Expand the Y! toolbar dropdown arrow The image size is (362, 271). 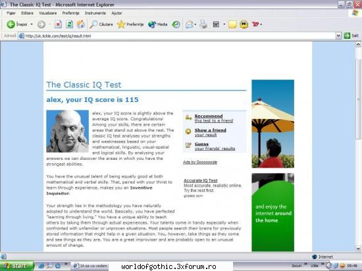click(261, 24)
